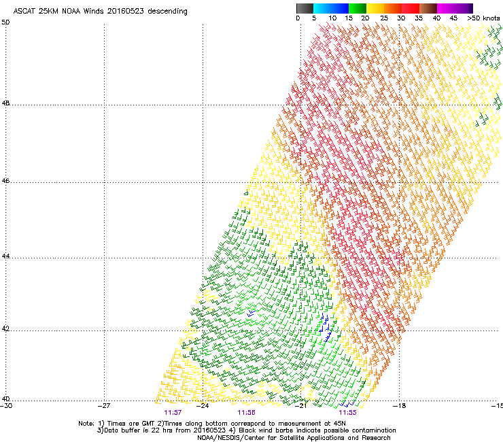Image resolution: width=503 pixels, height=442 pixels.
Task: Click the brown 35-40 knots color swatch
Action: [428, 8]
